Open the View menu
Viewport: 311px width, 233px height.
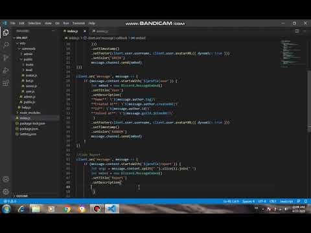point(48,23)
